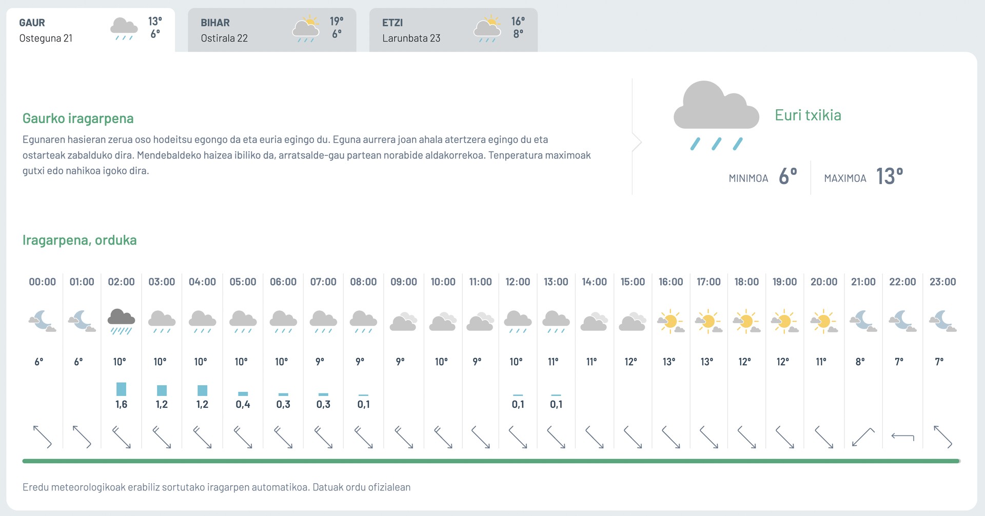Click the weather icon in ETZI tab
Viewport: 985px width, 516px height.
(x=487, y=29)
